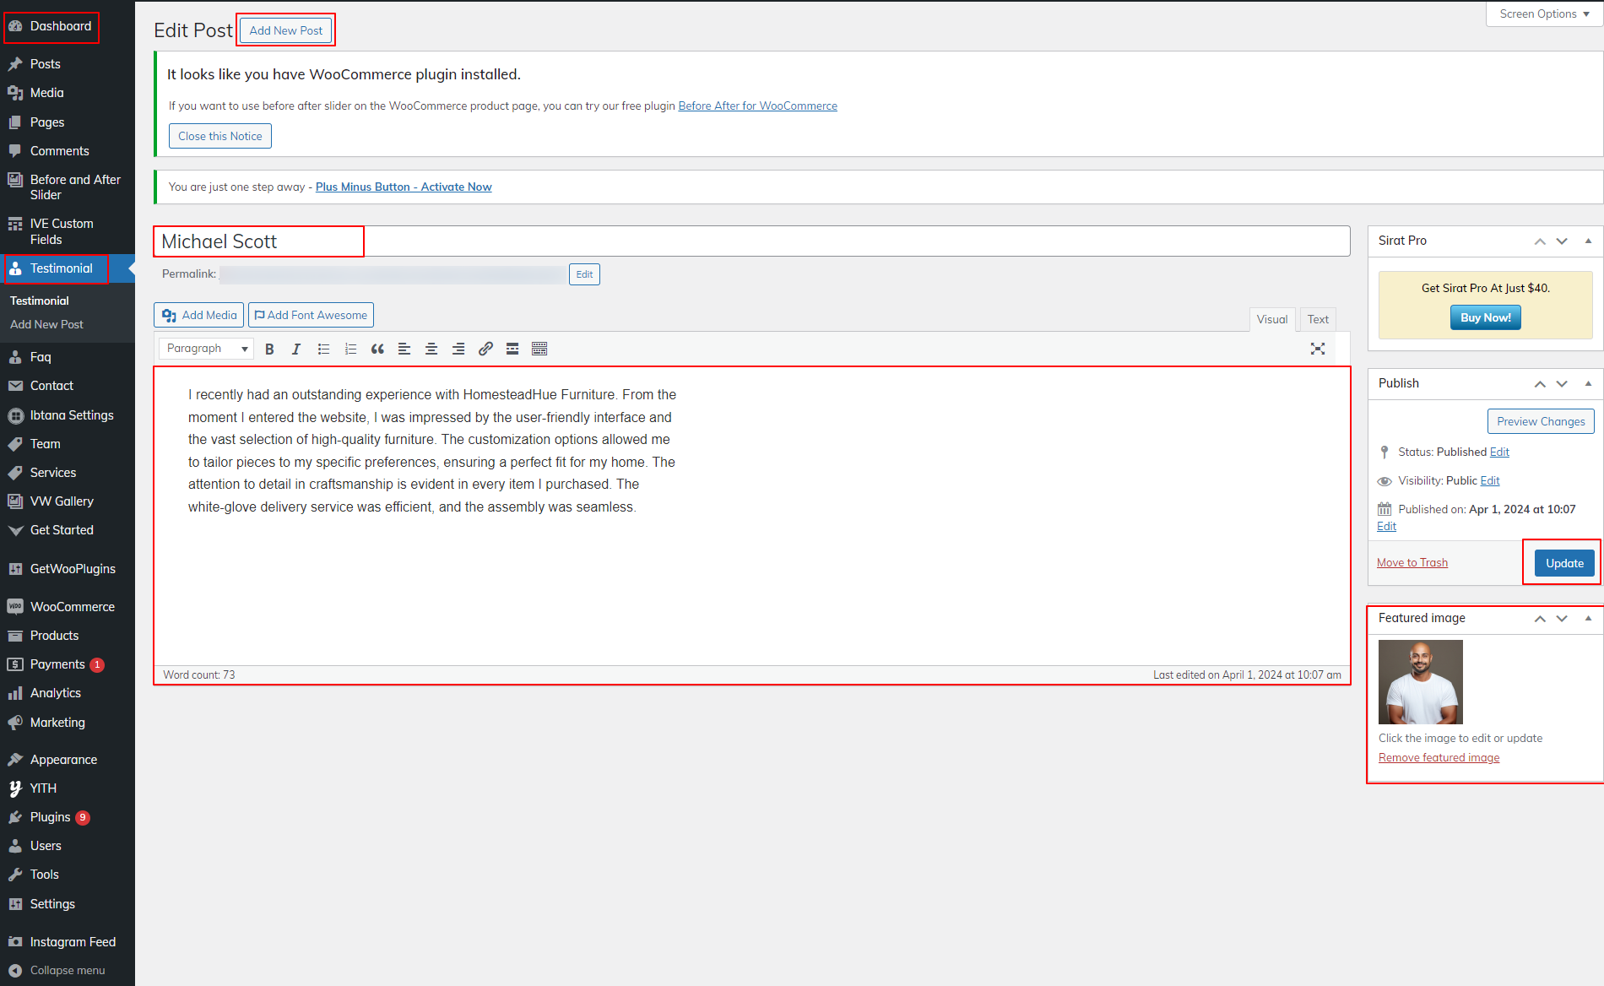The image size is (1604, 986).
Task: Insert Read More tag
Action: (x=512, y=349)
